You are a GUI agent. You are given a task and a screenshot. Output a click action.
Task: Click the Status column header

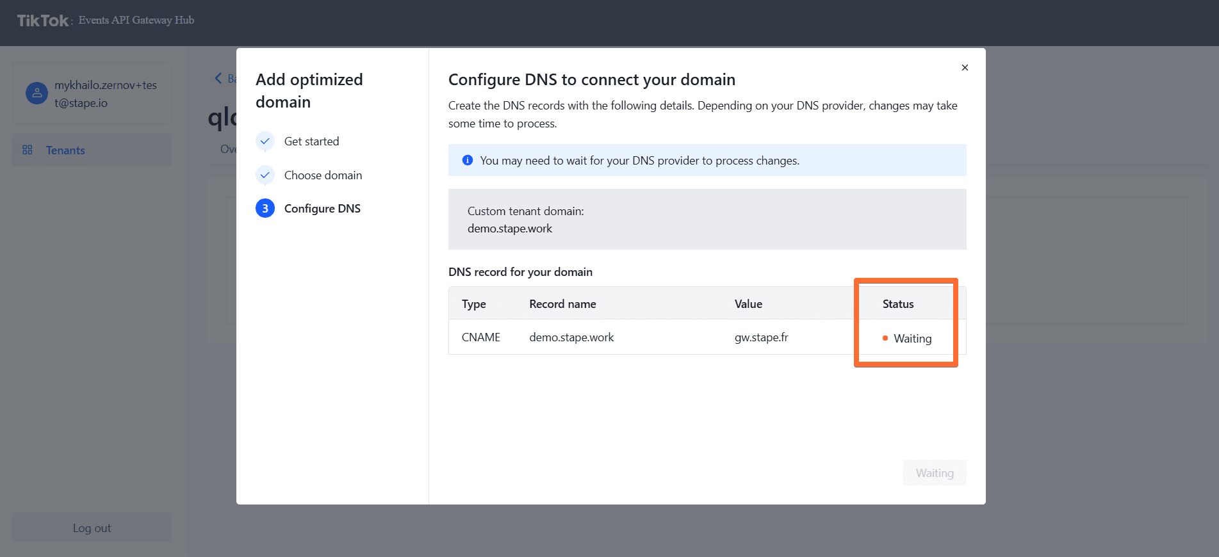(898, 304)
